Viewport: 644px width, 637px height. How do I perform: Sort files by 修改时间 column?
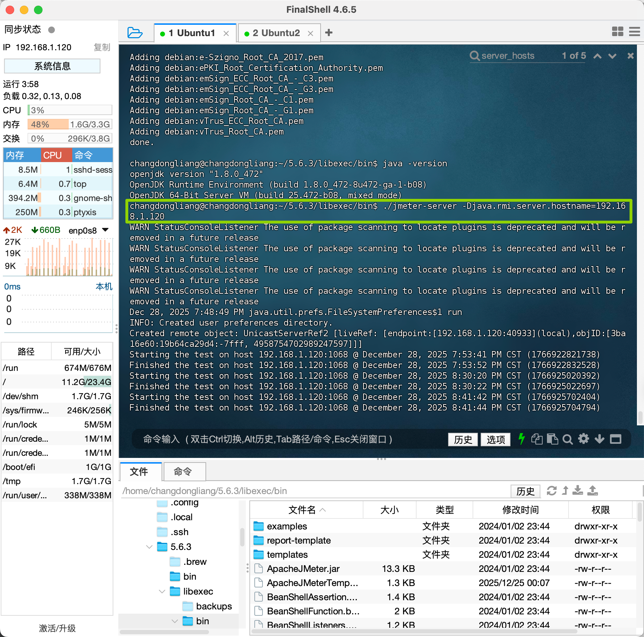click(520, 510)
